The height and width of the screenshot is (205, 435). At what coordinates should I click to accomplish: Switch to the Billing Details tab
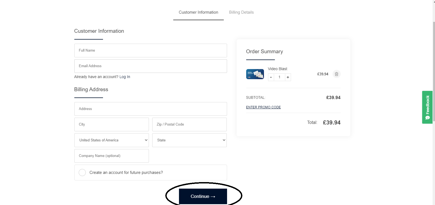[x=241, y=12]
